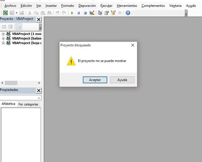The width and height of the screenshot is (202, 162).
Task: Open the Depuración menu
Action: coord(87,6)
